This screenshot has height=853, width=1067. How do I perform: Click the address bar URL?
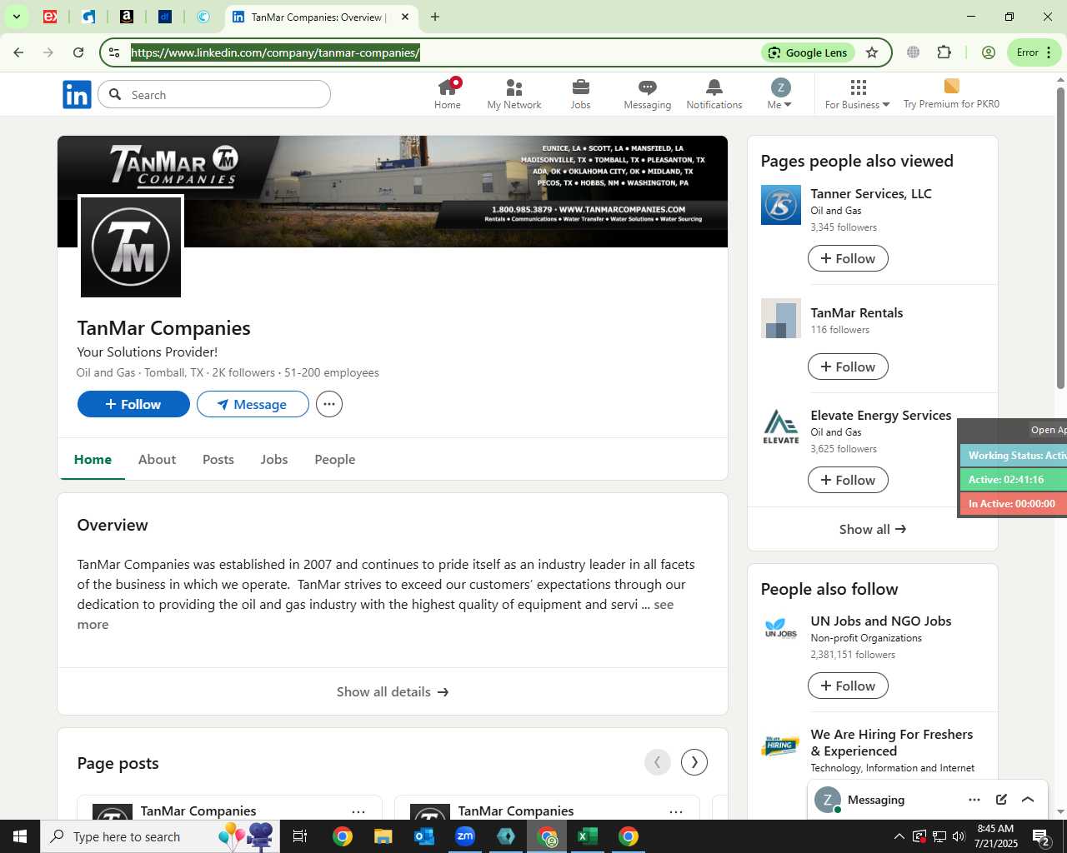click(x=275, y=52)
